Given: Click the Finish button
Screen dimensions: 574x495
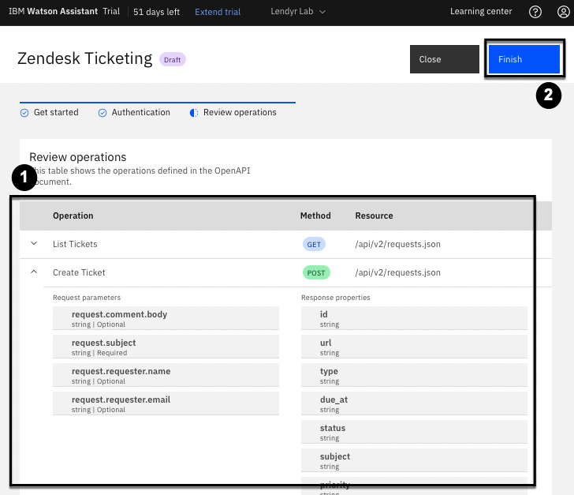Looking at the screenshot, I should pyautogui.click(x=524, y=59).
